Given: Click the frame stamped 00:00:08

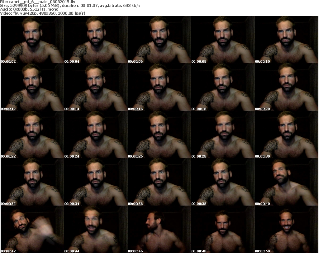Looking at the screenshot, I should pos(223,40).
